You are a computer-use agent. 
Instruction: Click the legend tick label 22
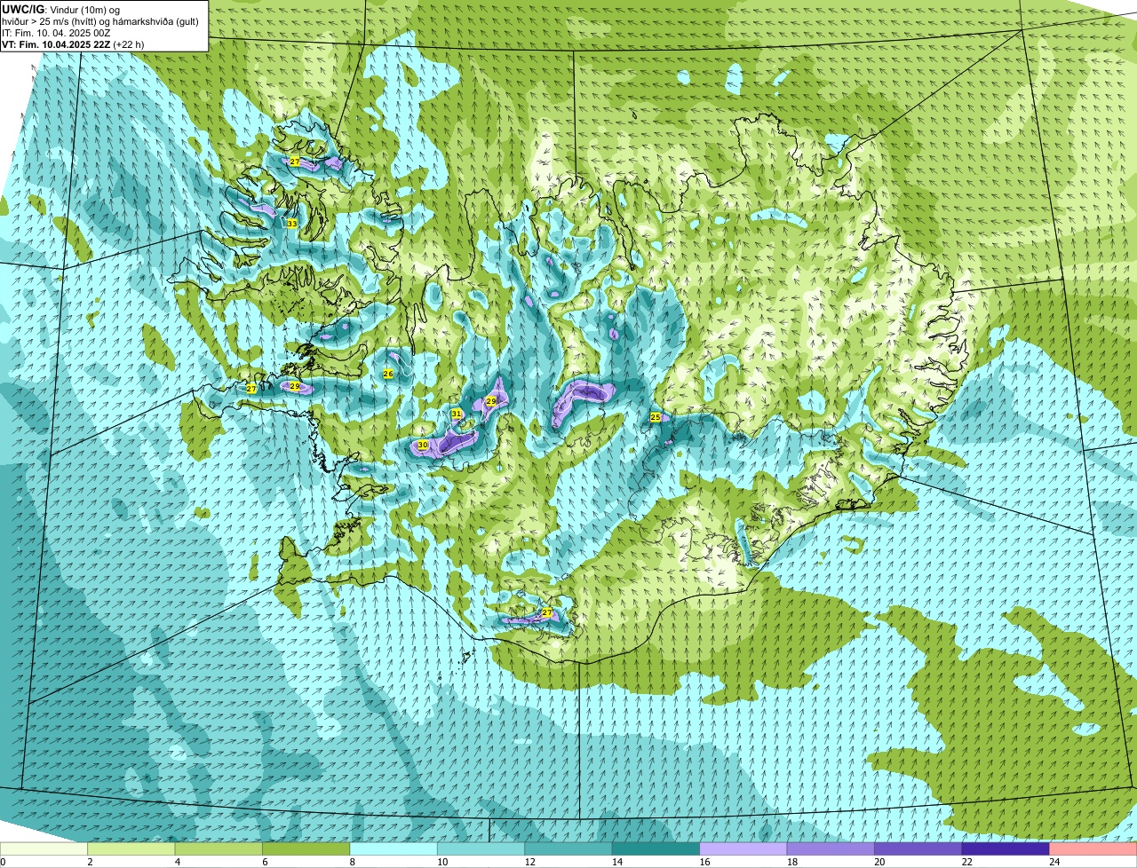pos(966,862)
